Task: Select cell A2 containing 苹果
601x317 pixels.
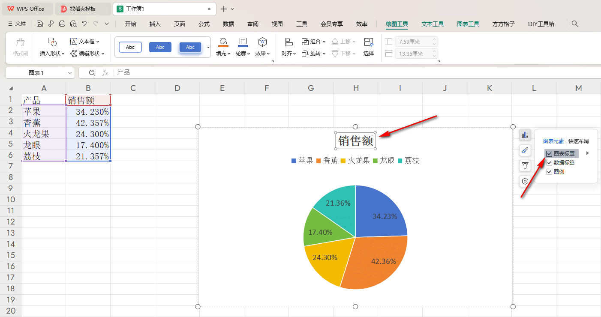Action: point(44,111)
